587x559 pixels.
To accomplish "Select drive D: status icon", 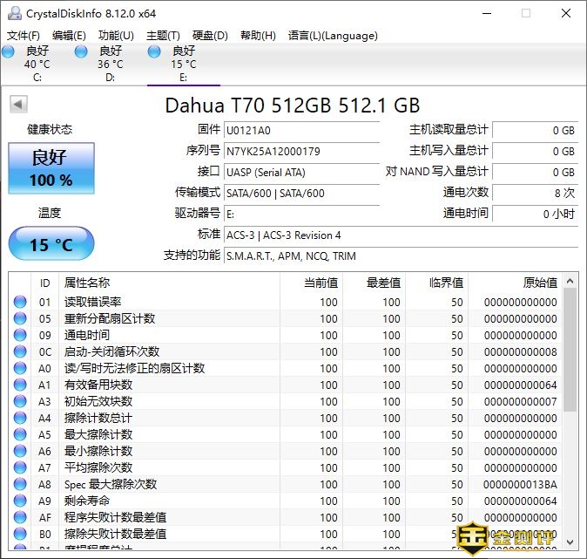I will (82, 52).
